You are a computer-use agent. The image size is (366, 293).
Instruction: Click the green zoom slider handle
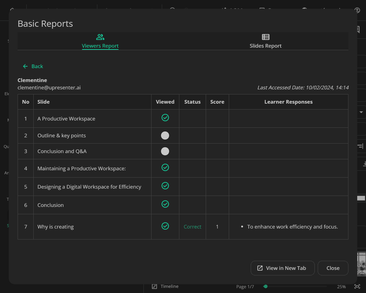[265, 286]
